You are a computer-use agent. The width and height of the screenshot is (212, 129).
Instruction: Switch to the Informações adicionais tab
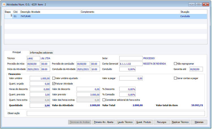pos(41,53)
